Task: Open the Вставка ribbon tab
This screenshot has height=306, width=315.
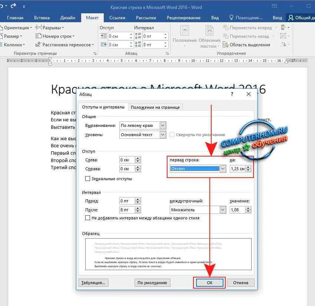Action: click(42, 18)
